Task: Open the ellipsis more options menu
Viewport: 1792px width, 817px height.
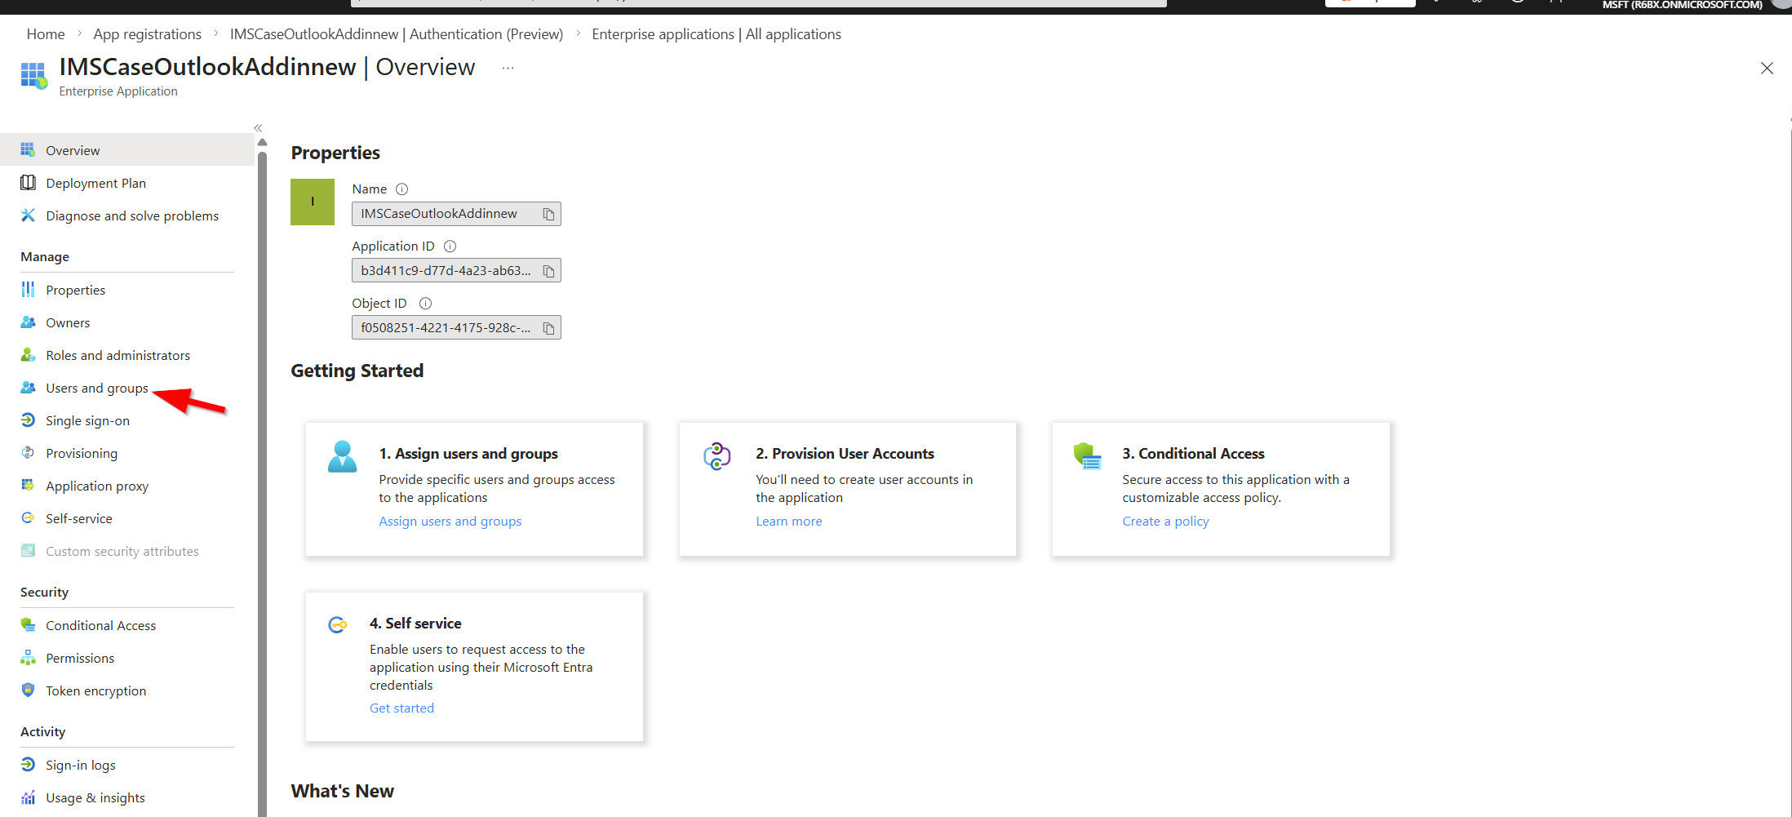Action: pos(508,68)
